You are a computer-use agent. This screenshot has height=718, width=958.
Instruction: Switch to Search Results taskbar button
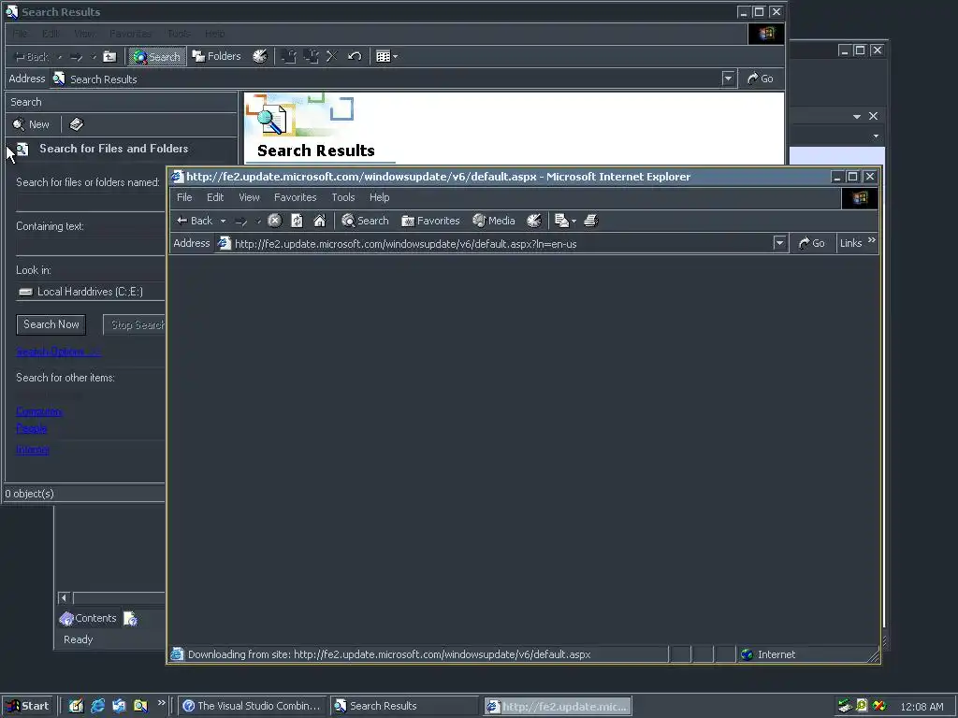(403, 706)
